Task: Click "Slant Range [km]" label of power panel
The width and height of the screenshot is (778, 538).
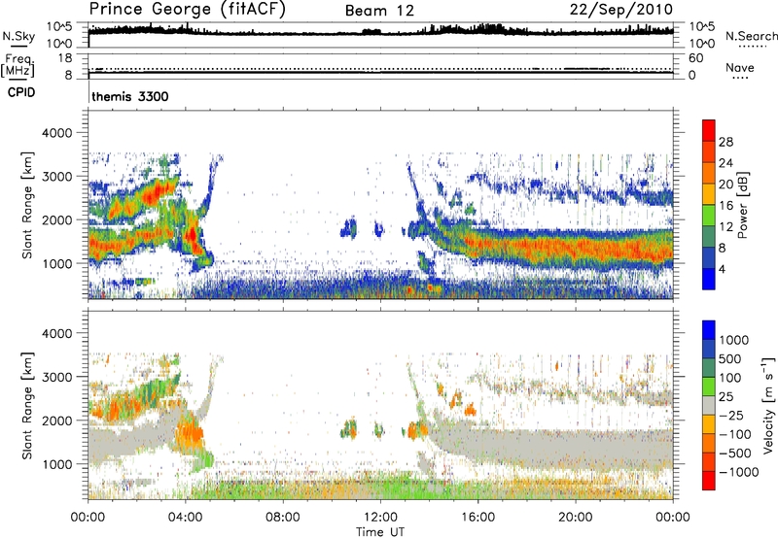Action: pos(28,205)
